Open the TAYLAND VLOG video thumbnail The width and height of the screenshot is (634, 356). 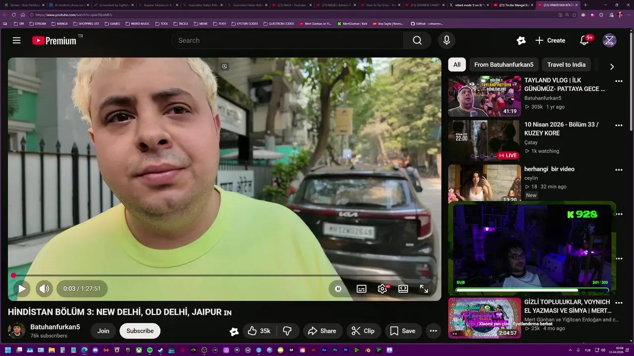(484, 96)
